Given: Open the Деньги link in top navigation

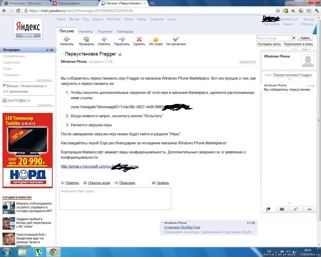Looking at the screenshot, I should pyautogui.click(x=98, y=19).
